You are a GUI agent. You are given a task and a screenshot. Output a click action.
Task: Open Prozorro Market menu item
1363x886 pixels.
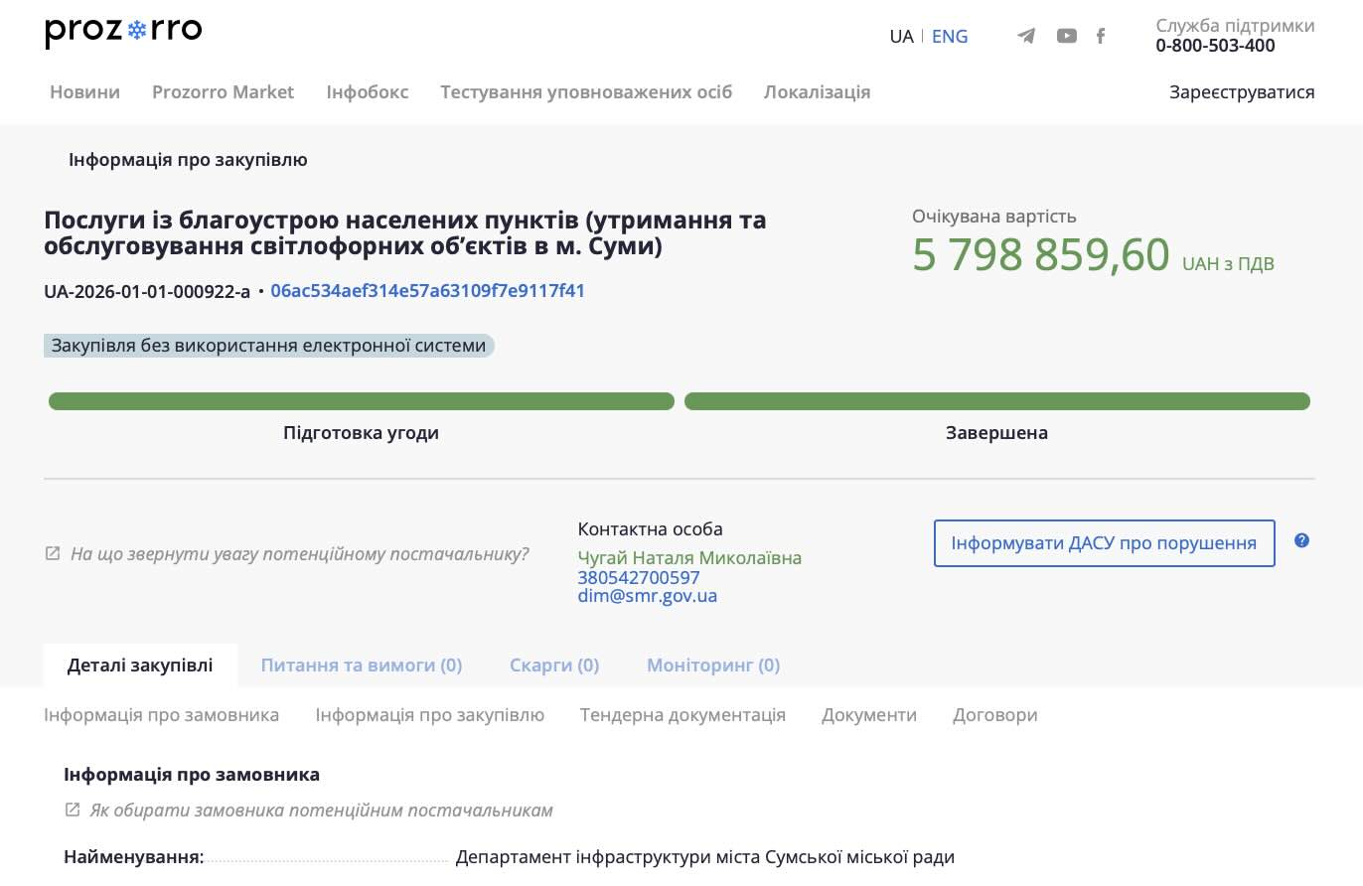click(223, 92)
